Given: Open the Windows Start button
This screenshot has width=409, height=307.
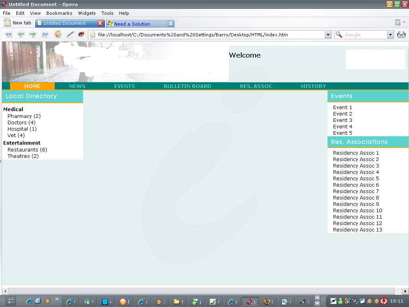Looking at the screenshot, I should point(11,301).
